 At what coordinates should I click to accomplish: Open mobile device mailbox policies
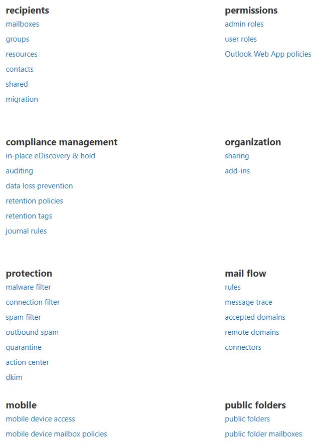[56, 434]
